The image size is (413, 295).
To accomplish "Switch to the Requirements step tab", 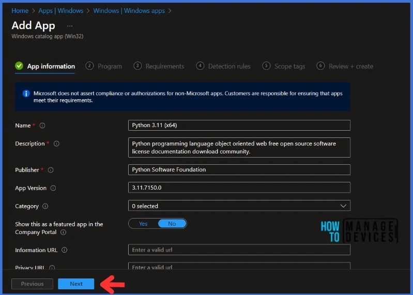I will tap(159, 66).
